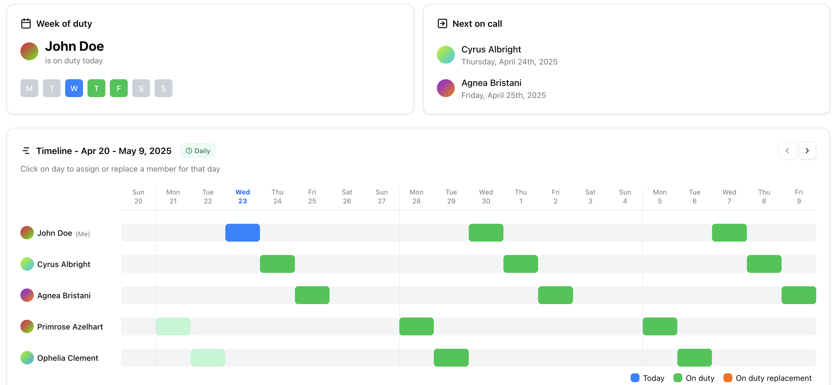Click Agnea Bristani's avatar in Next on call

(x=446, y=88)
